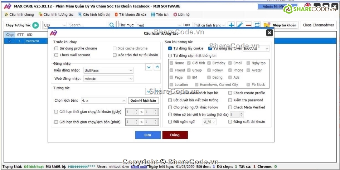The image size is (340, 170).
Task: Uncheck Tự động lấy cookie
Action: (170, 48)
